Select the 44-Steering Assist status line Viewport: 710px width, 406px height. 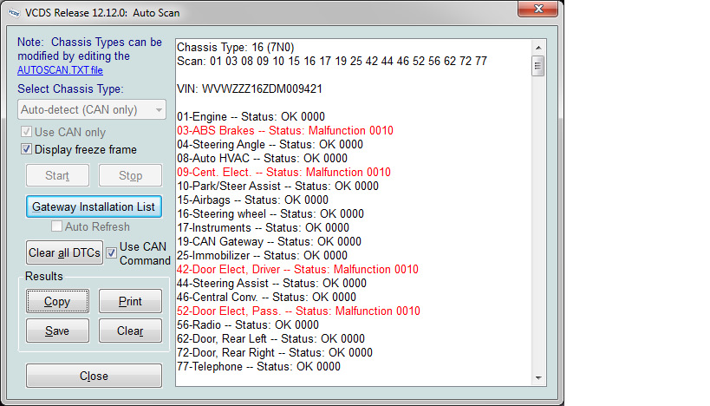pyautogui.click(x=271, y=283)
